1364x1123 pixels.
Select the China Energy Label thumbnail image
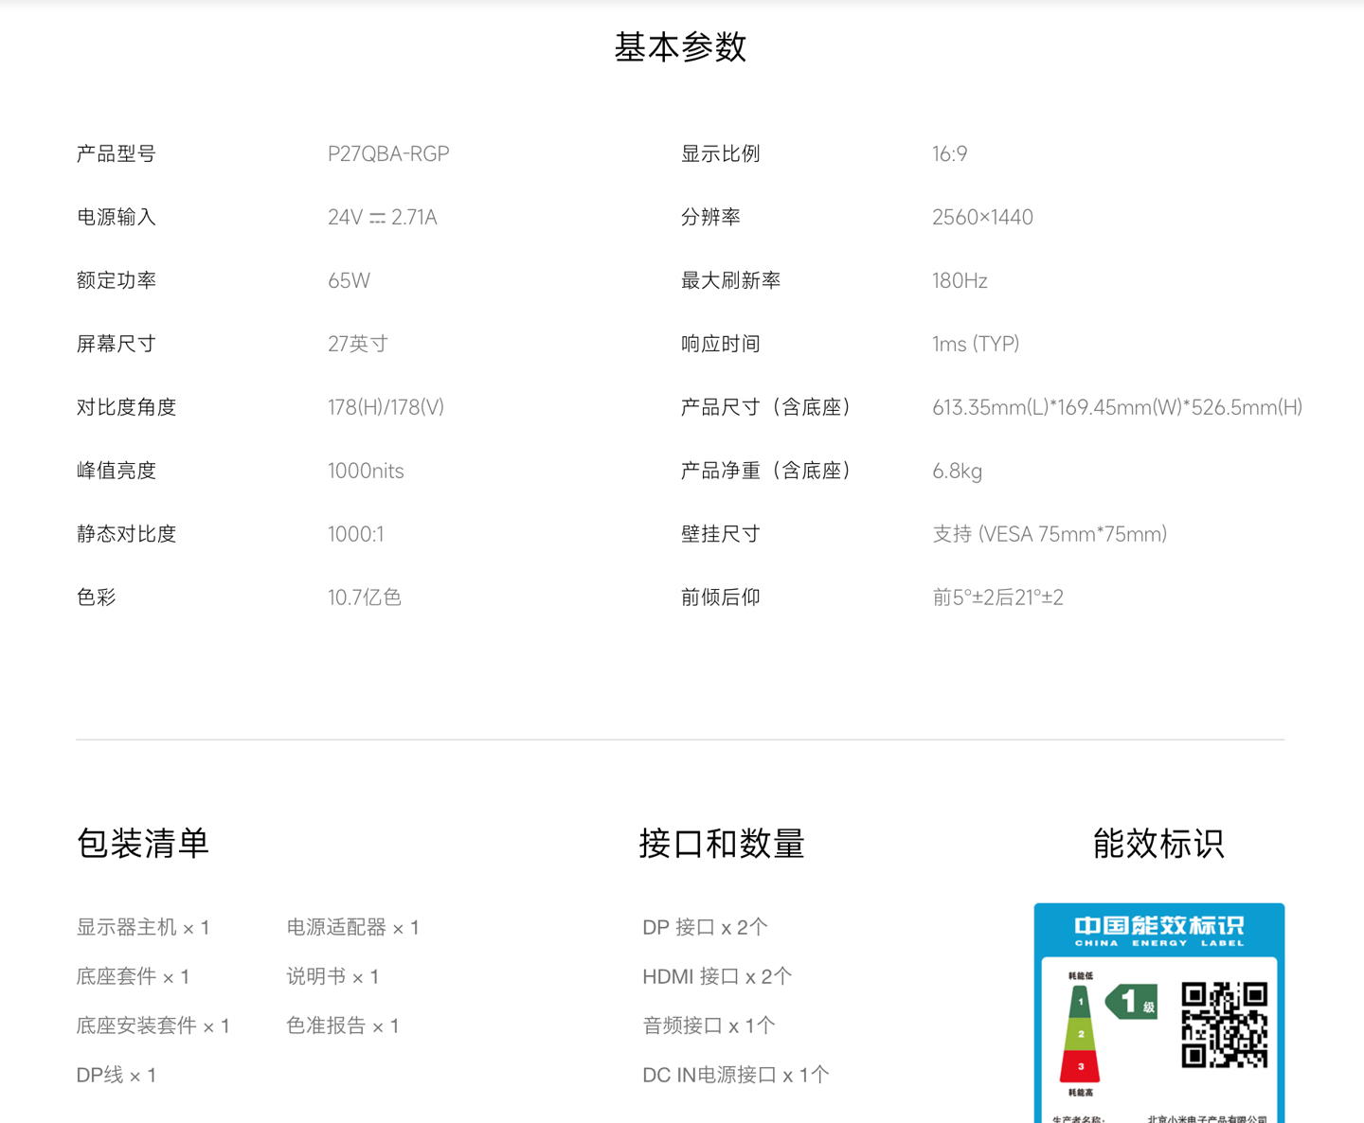(x=1158, y=1013)
